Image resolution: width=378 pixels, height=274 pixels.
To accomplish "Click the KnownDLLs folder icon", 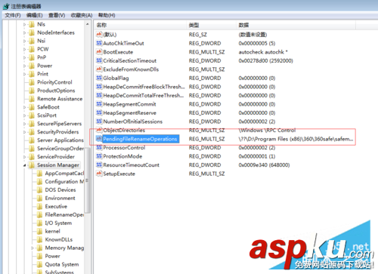I will (39, 239).
